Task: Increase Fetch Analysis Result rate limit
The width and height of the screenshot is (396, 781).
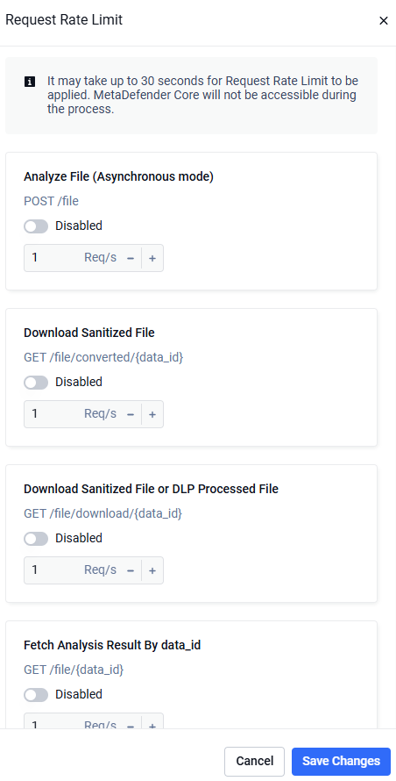Action: [152, 725]
